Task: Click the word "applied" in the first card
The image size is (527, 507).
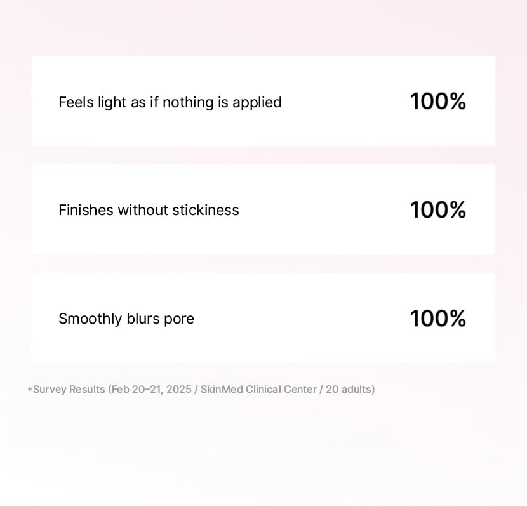Action: coord(257,103)
